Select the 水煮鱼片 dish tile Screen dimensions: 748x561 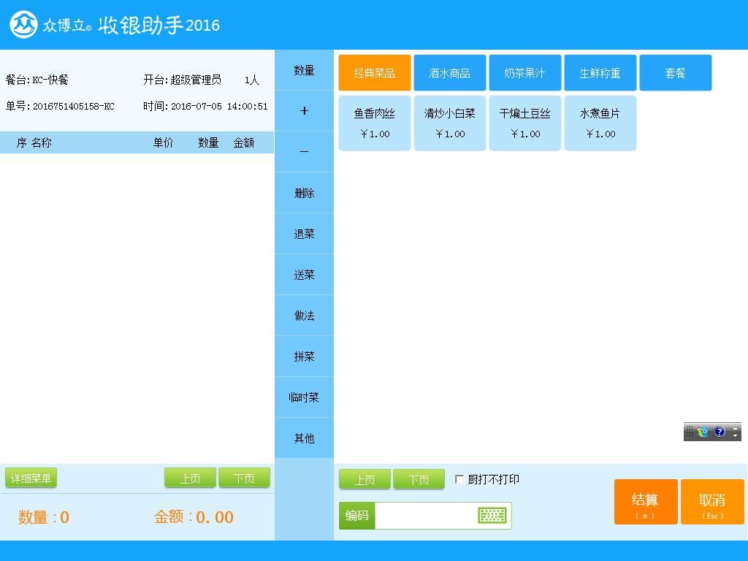600,123
